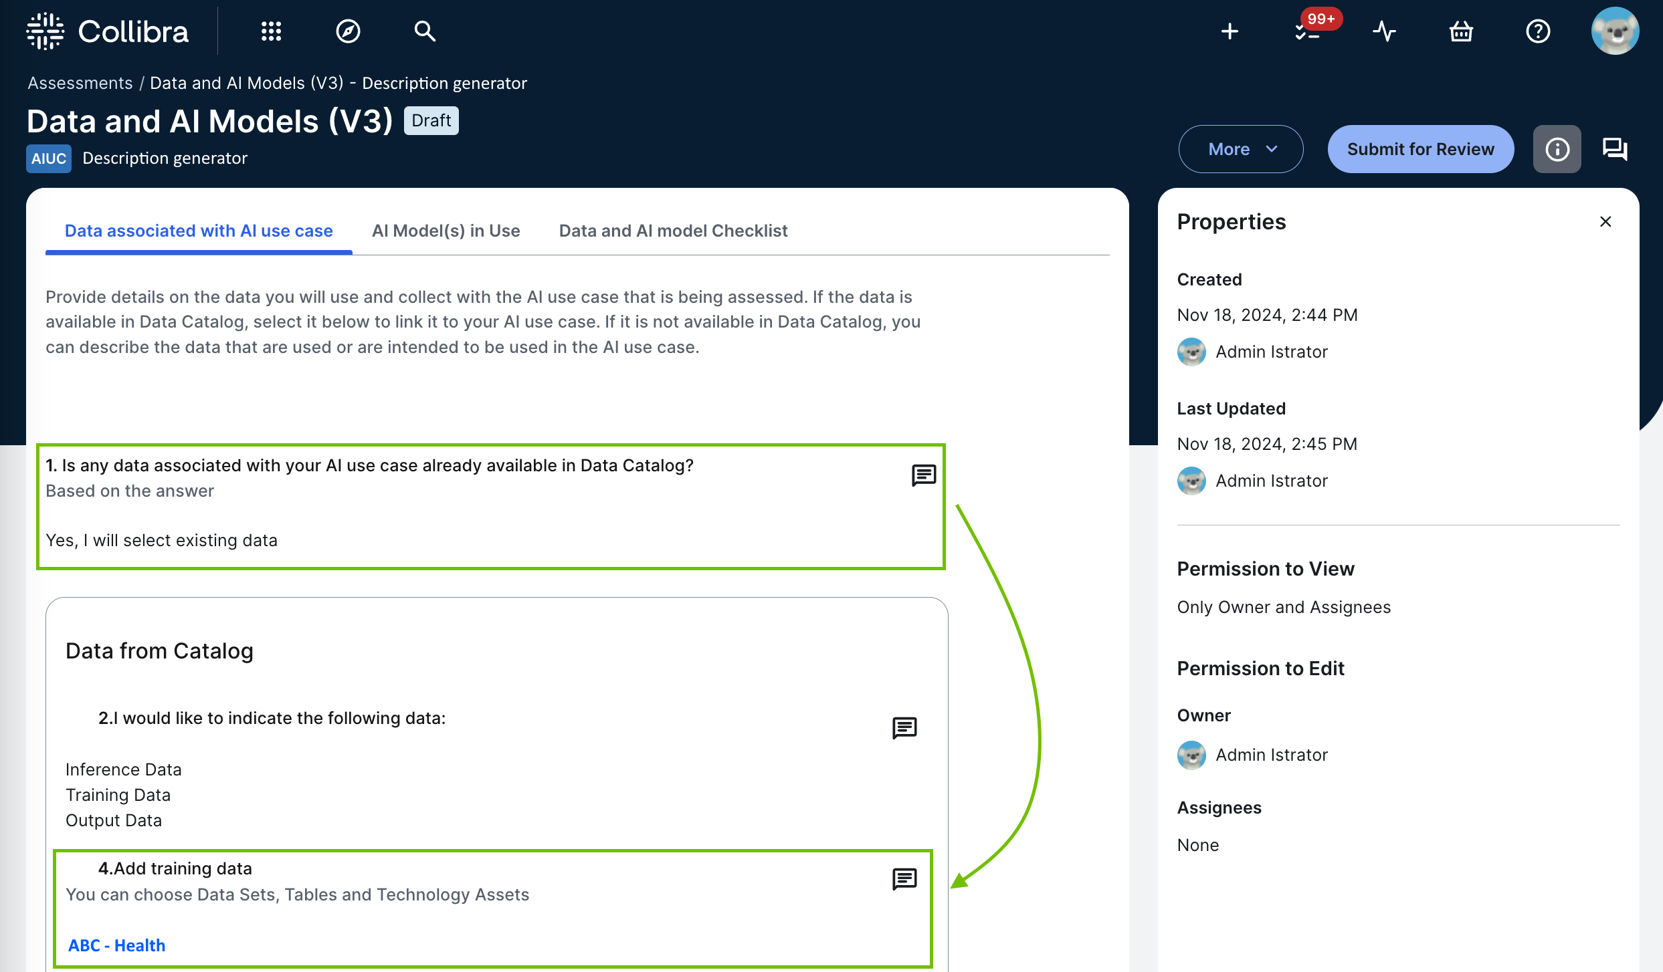This screenshot has height=972, width=1663.
Task: Go to Assessments breadcrumb
Action: [x=80, y=83]
